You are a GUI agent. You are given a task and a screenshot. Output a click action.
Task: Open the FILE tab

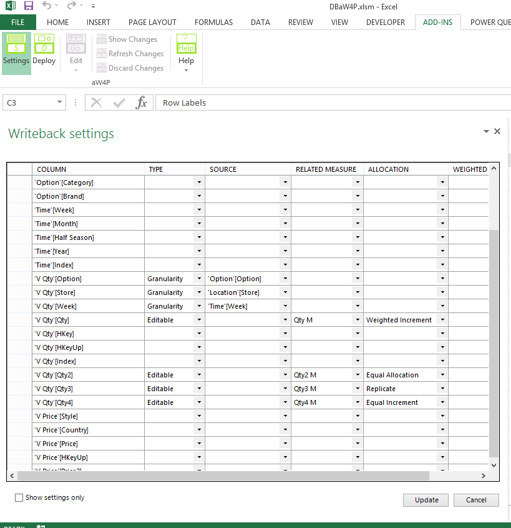(18, 22)
